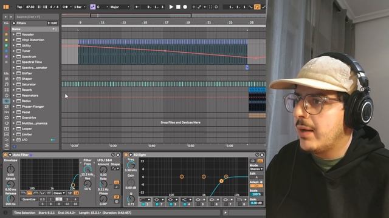Select the Limiter device entry

click(27, 134)
